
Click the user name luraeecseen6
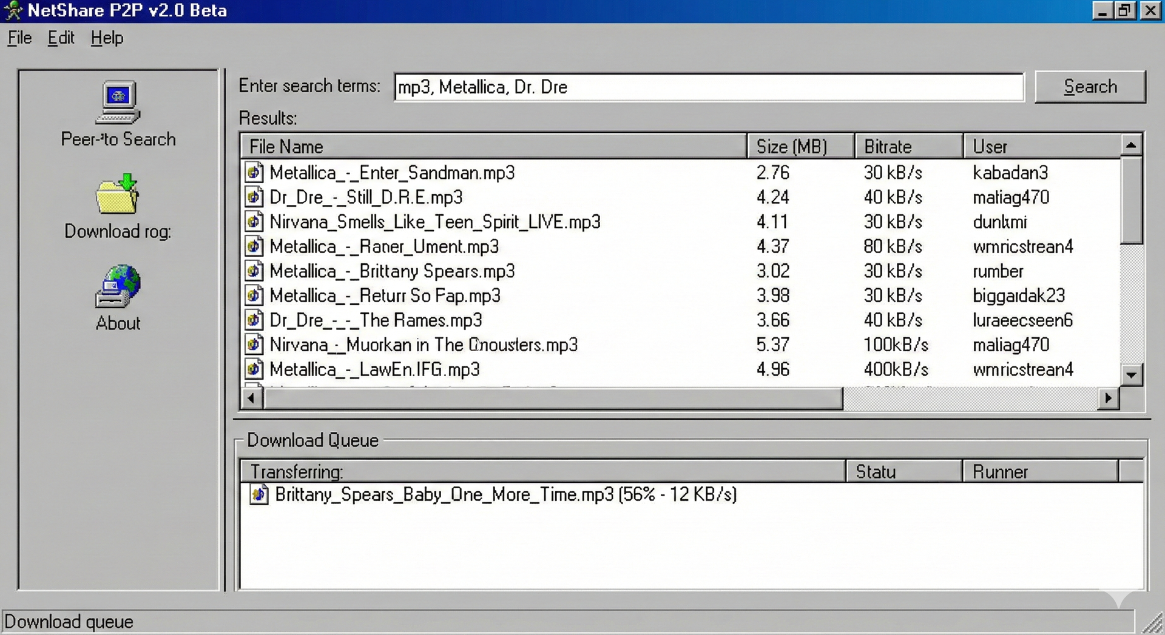[x=1023, y=320]
